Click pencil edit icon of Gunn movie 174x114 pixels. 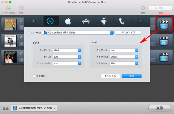tap(21, 37)
